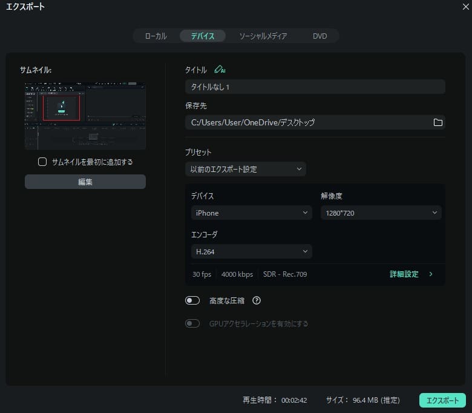Switch to the ソーシャルメディア tab
Viewport: 472px width, 413px height.
click(x=263, y=36)
